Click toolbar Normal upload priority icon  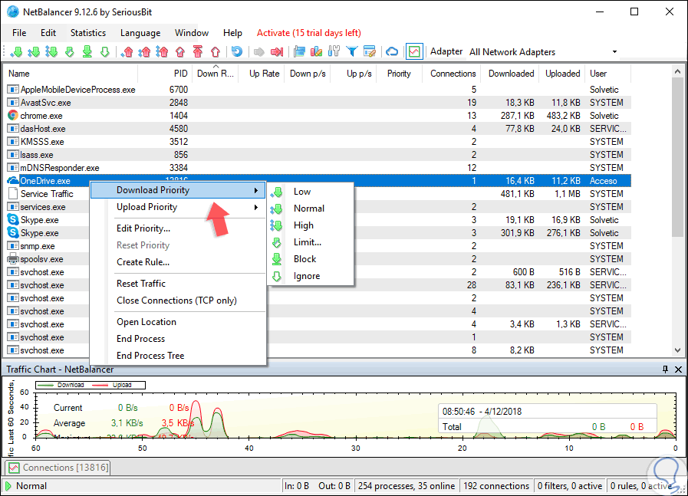pyautogui.click(x=144, y=52)
